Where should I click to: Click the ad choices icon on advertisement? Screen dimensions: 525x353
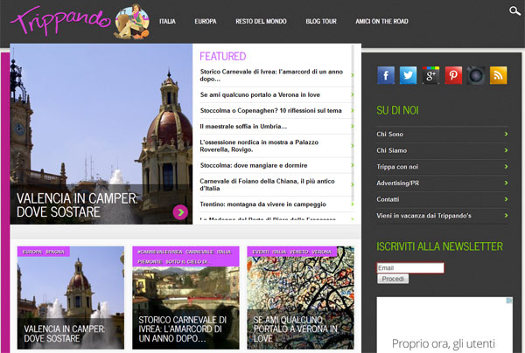[x=509, y=301]
